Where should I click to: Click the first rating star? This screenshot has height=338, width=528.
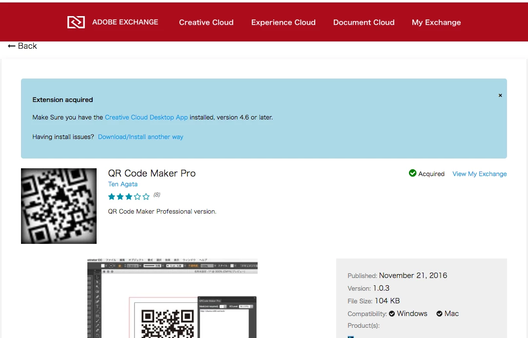click(x=111, y=197)
